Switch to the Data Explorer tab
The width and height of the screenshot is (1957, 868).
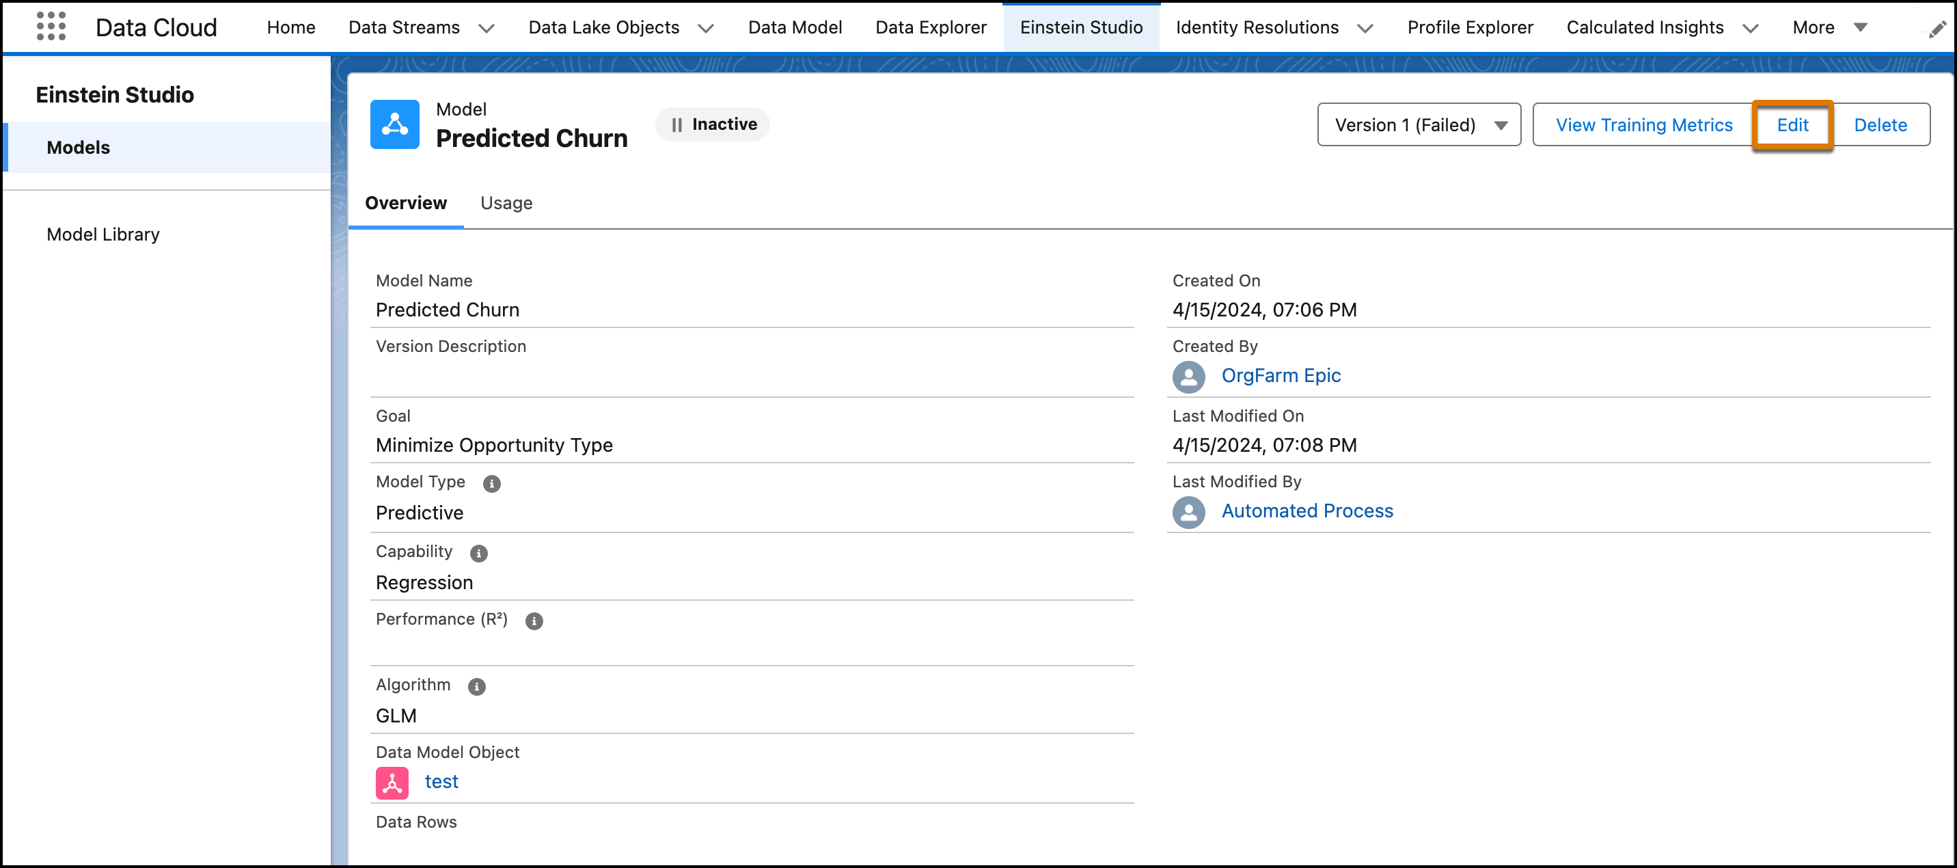coord(931,27)
